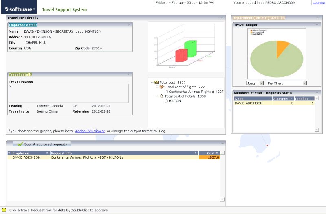Click the document icon next to HILTON
The width and height of the screenshot is (326, 214).
(x=166, y=101)
